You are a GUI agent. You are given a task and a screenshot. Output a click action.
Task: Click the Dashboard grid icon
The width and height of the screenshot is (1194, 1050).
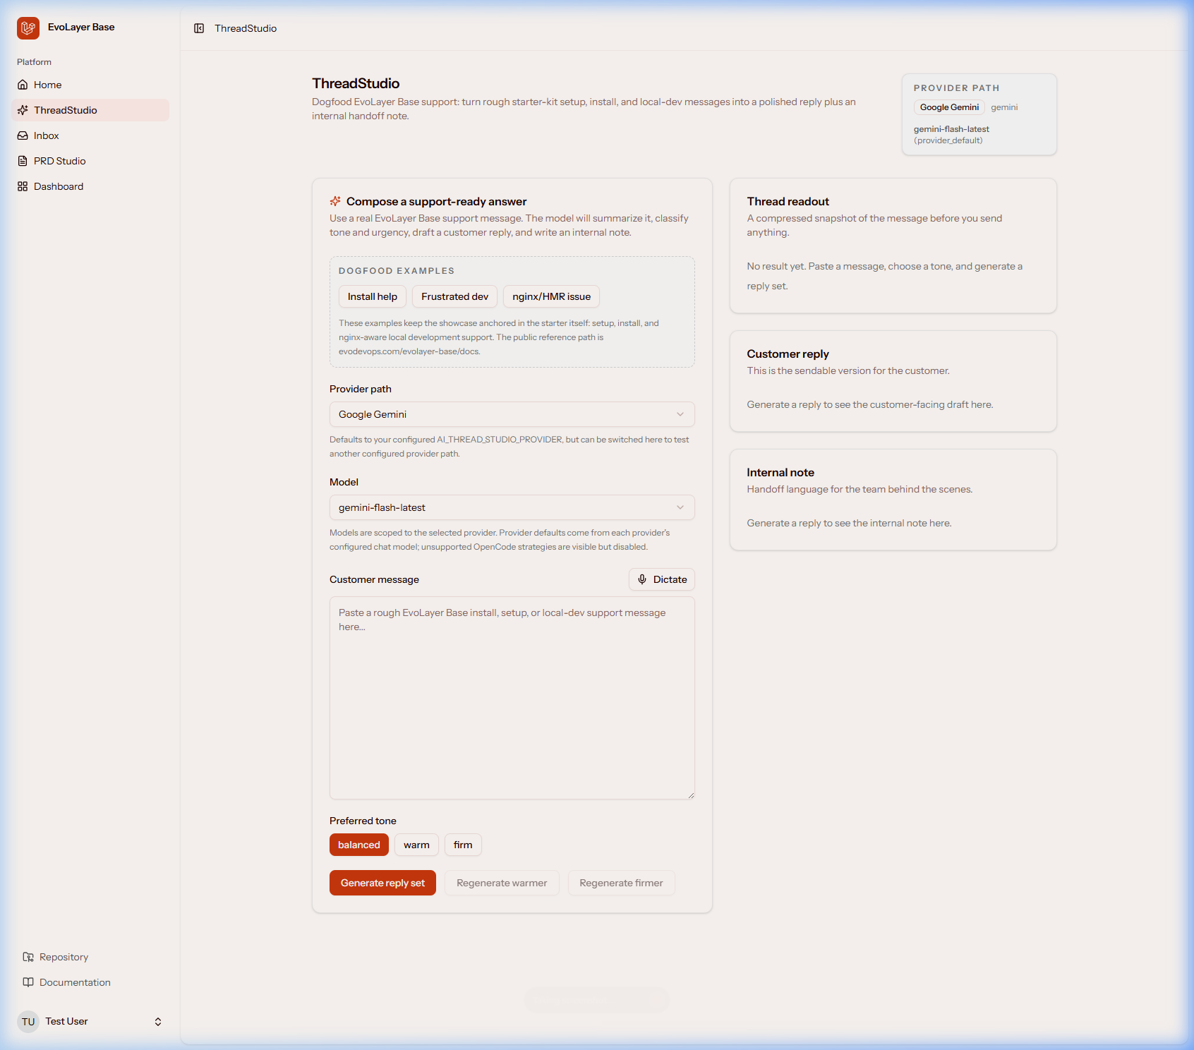(x=23, y=186)
